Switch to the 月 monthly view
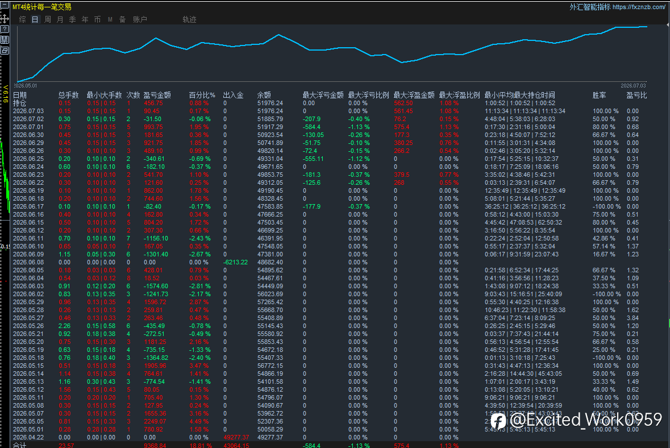670x448 pixels. pyautogui.click(x=60, y=20)
